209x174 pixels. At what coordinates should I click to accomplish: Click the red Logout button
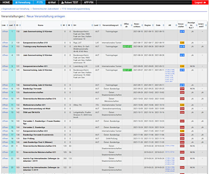tap(200, 2)
